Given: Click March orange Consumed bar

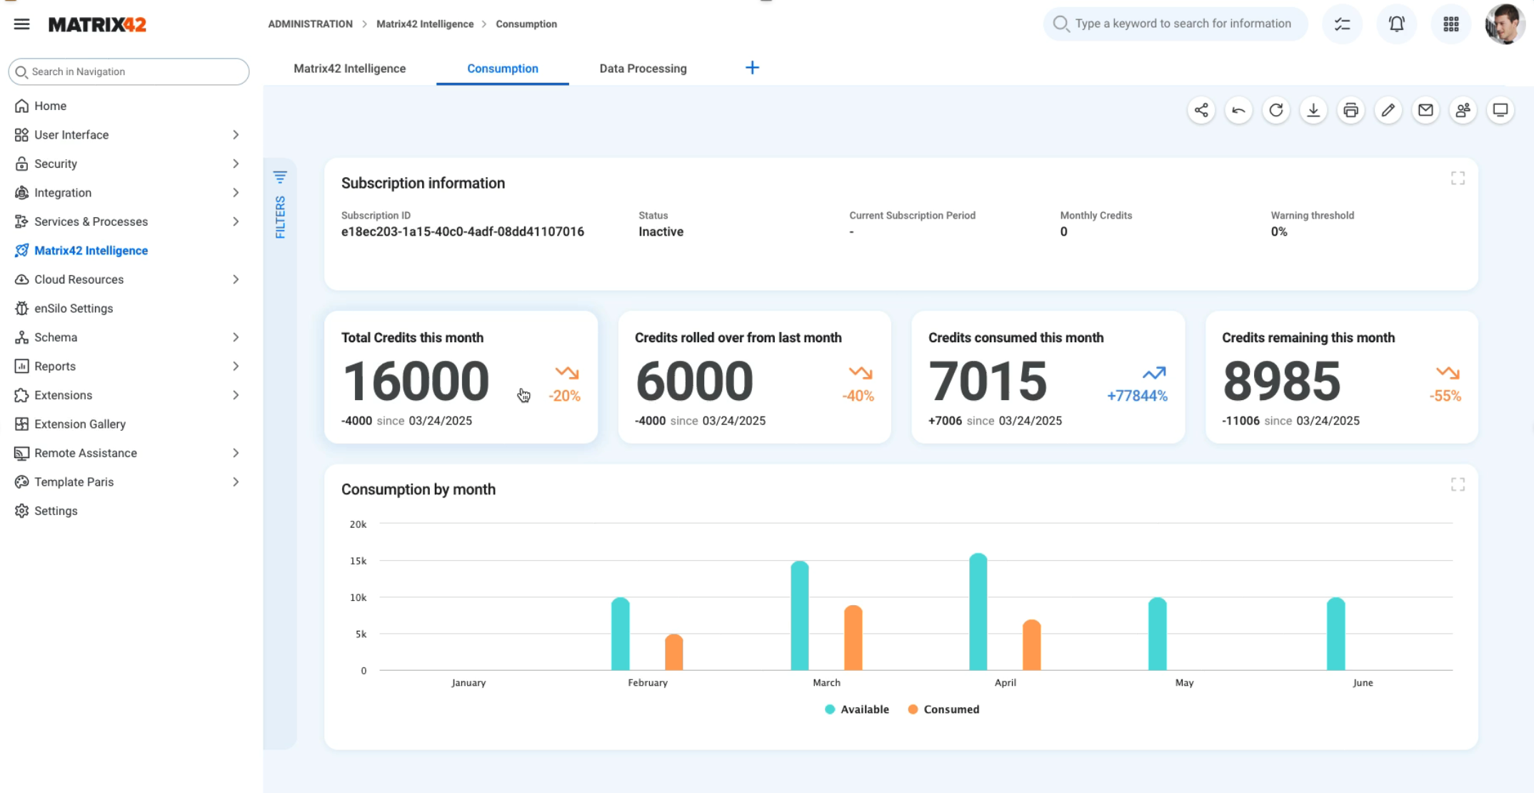Looking at the screenshot, I should (853, 637).
